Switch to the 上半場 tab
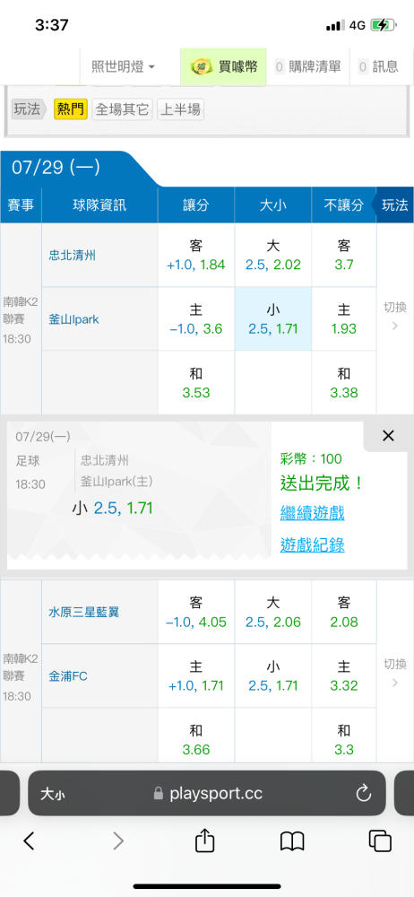The image size is (414, 897). tap(180, 109)
